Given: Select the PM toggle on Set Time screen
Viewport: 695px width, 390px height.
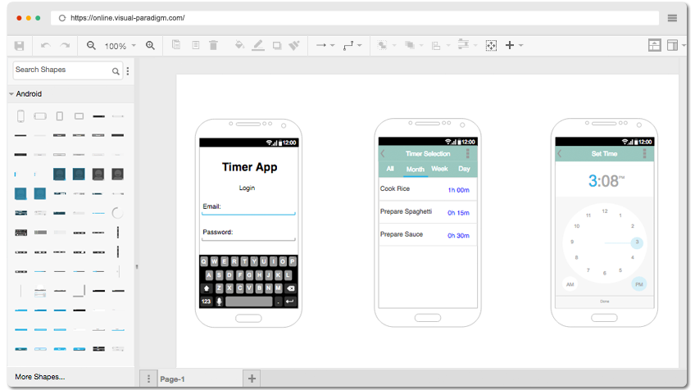Looking at the screenshot, I should click(639, 284).
